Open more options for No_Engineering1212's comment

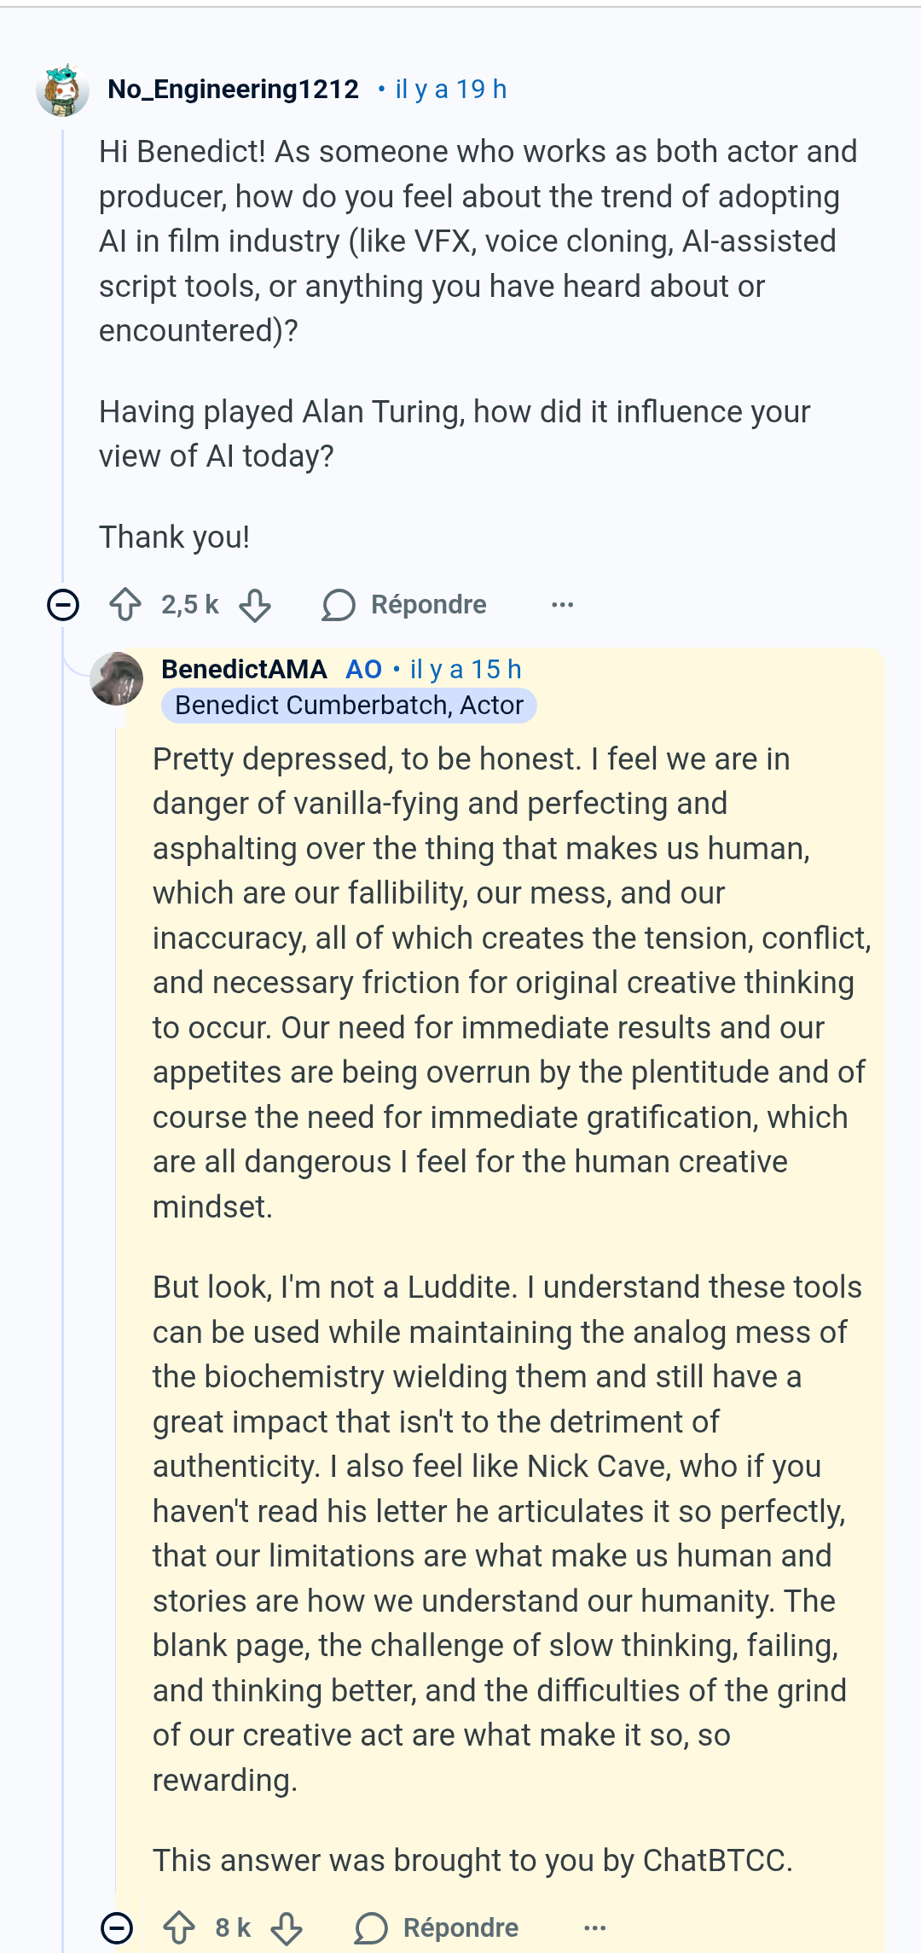[x=563, y=605]
